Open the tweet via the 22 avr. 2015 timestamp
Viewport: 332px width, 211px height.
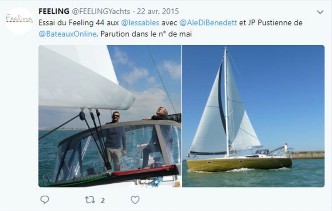tap(158, 11)
